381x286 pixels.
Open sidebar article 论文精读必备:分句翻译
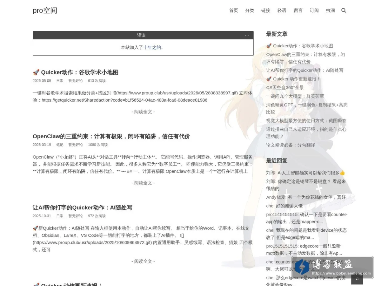tap(291, 145)
